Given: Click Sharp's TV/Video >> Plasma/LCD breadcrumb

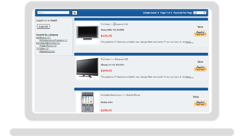Looking at the screenshot, I should pos(114,59).
